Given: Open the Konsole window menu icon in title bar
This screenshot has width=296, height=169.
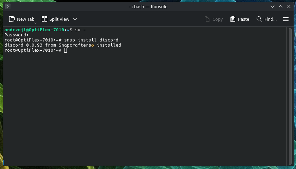Looking at the screenshot, I should tap(8, 6).
